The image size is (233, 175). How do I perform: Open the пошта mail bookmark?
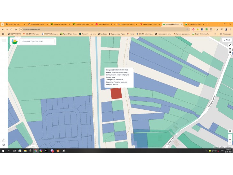[x=131, y=34]
